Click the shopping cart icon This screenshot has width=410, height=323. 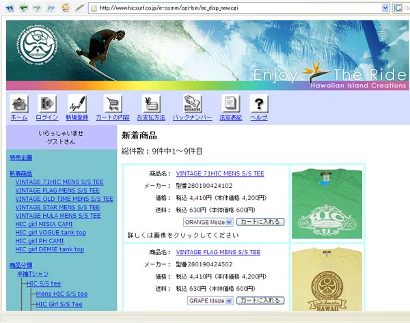pyautogui.click(x=113, y=104)
